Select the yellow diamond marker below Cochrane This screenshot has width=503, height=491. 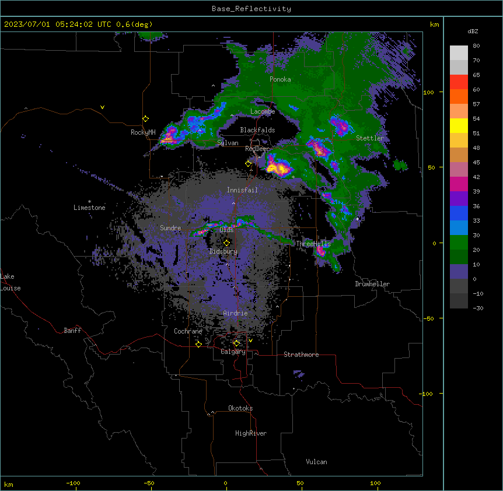[198, 344]
